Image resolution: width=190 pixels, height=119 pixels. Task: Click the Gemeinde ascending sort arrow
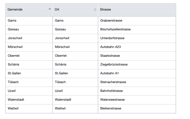(x=50, y=9)
